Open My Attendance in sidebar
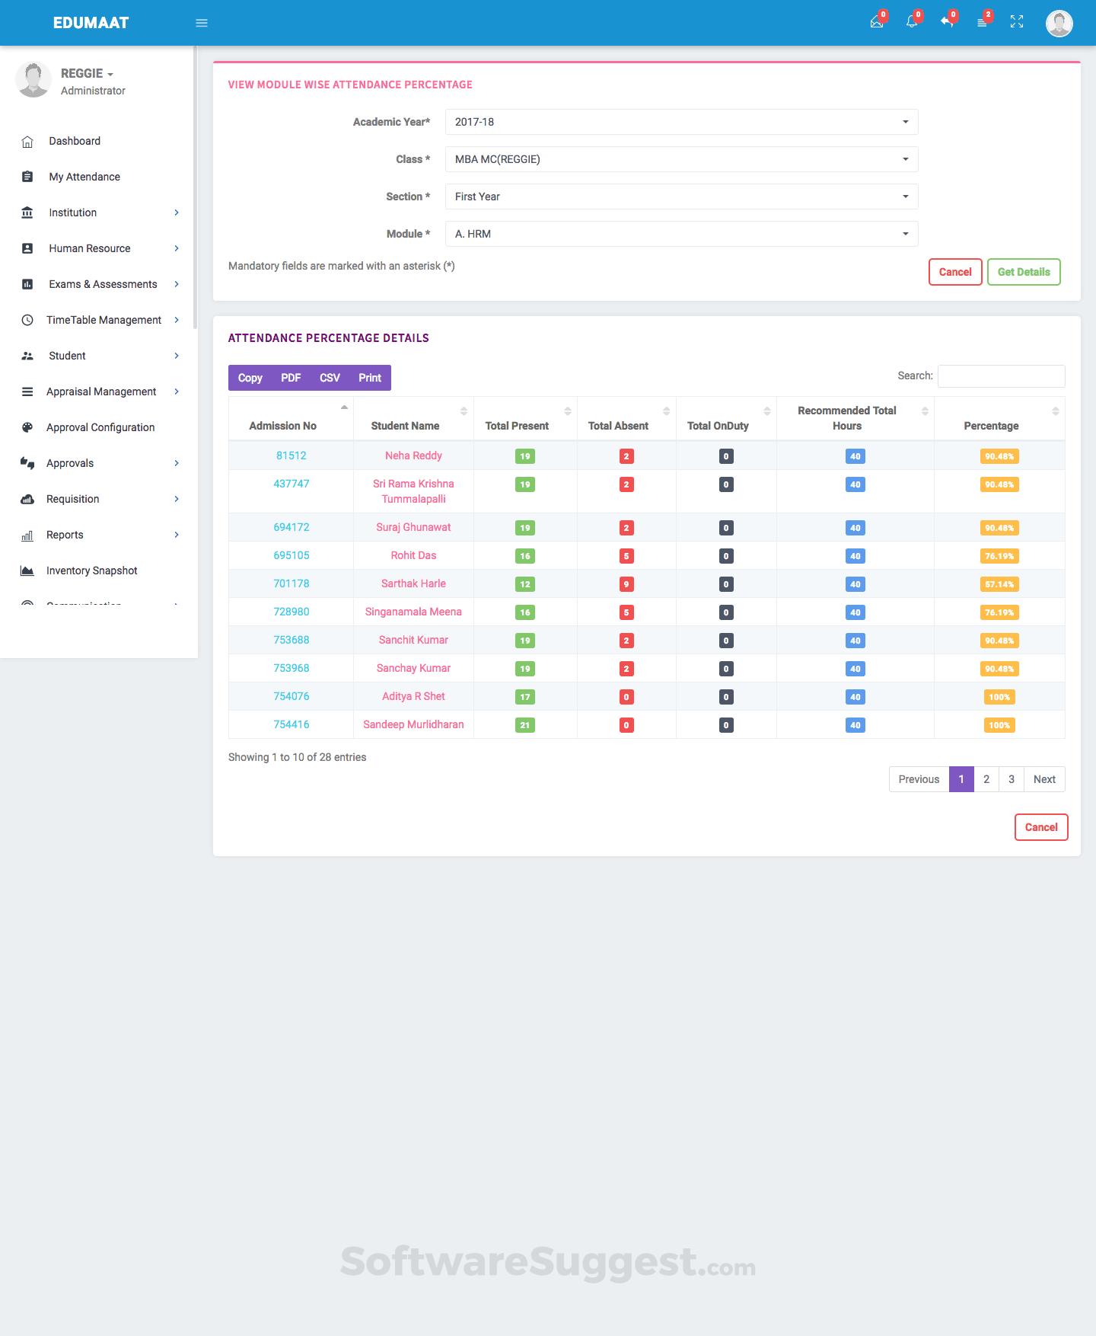The height and width of the screenshot is (1336, 1096). point(84,177)
